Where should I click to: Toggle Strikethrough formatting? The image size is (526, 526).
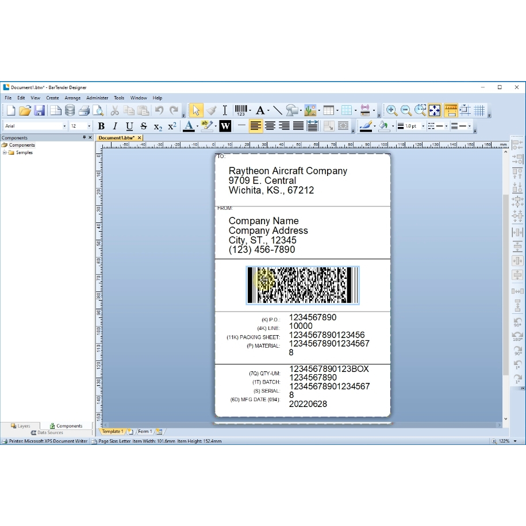[144, 126]
